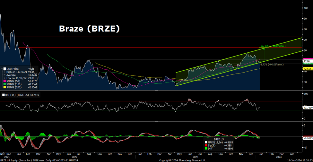This screenshot has height=162, width=313.
Task: Select the SMAVG (50) legend label
Action: click(14, 81)
